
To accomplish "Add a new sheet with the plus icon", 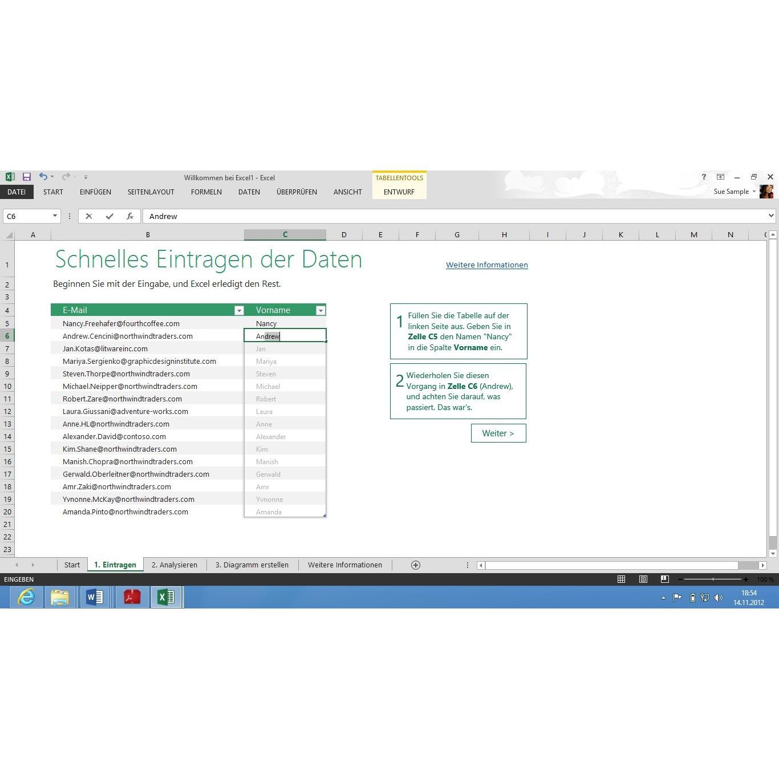I will (416, 565).
